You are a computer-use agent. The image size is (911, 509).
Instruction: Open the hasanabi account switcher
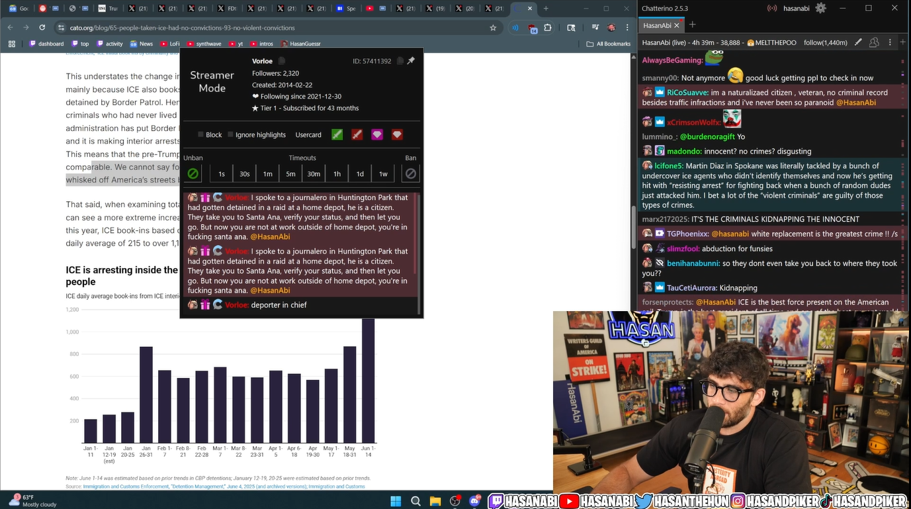point(796,9)
